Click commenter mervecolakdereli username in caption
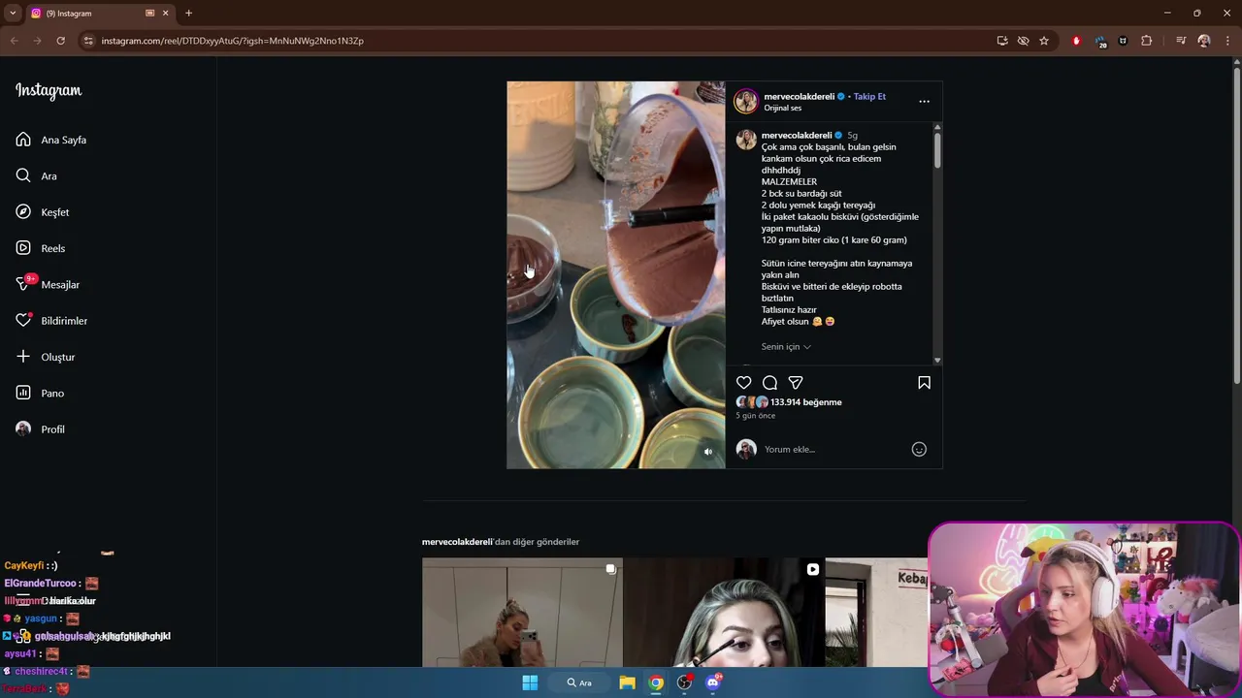The width and height of the screenshot is (1242, 698). (x=797, y=135)
